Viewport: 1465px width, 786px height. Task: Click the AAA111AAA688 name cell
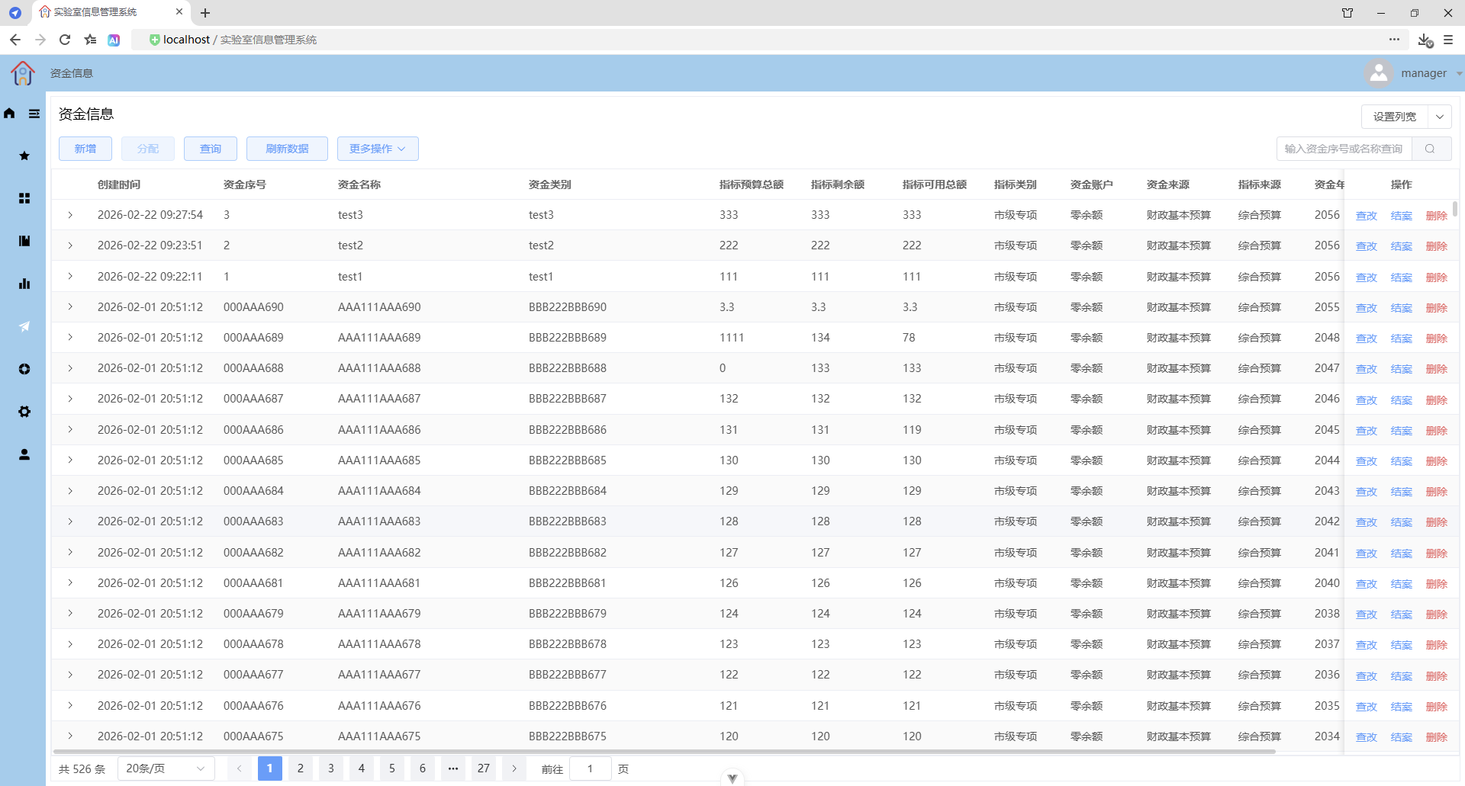coord(379,368)
